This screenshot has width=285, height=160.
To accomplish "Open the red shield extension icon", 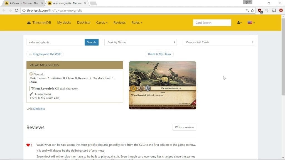I will coord(260,11).
